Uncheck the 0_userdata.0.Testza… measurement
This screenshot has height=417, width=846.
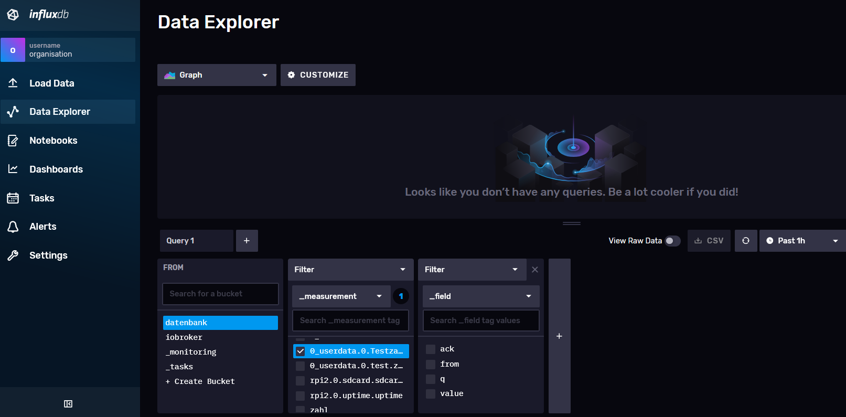(301, 351)
